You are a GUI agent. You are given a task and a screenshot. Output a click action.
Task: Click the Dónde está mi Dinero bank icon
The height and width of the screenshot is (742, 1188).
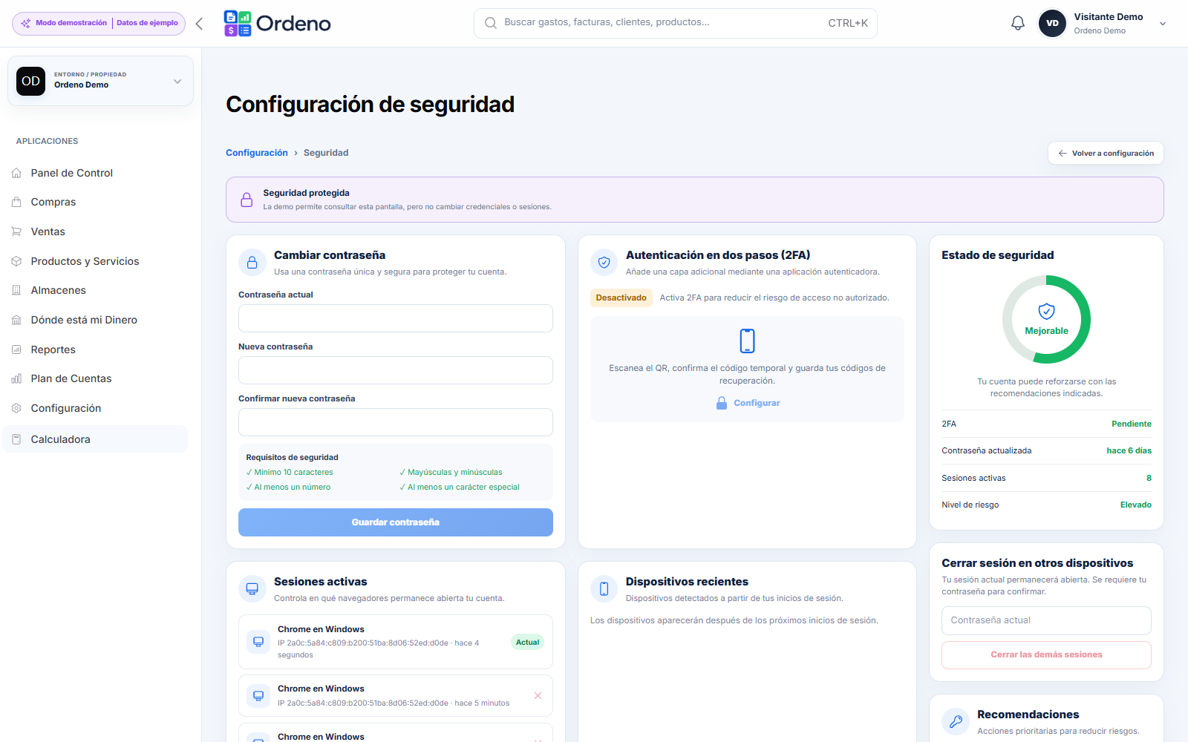pyautogui.click(x=16, y=320)
